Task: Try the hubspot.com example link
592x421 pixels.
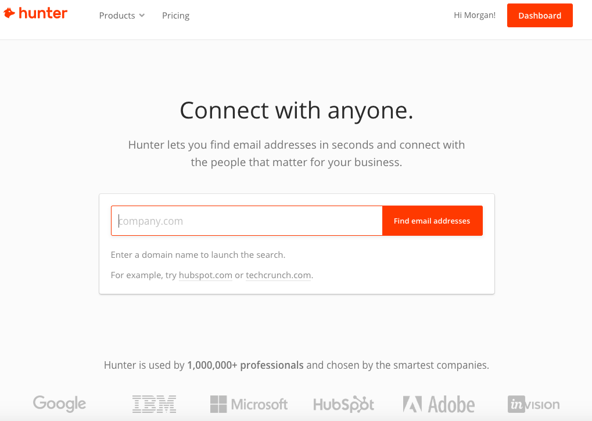Action: click(206, 275)
